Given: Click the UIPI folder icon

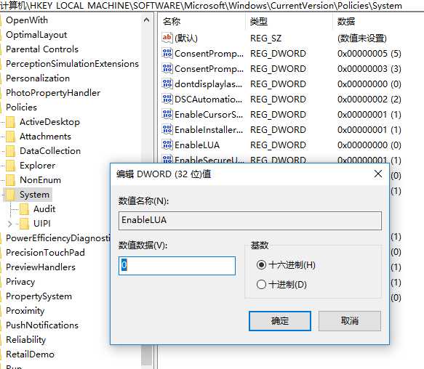Looking at the screenshot, I should (x=24, y=224).
